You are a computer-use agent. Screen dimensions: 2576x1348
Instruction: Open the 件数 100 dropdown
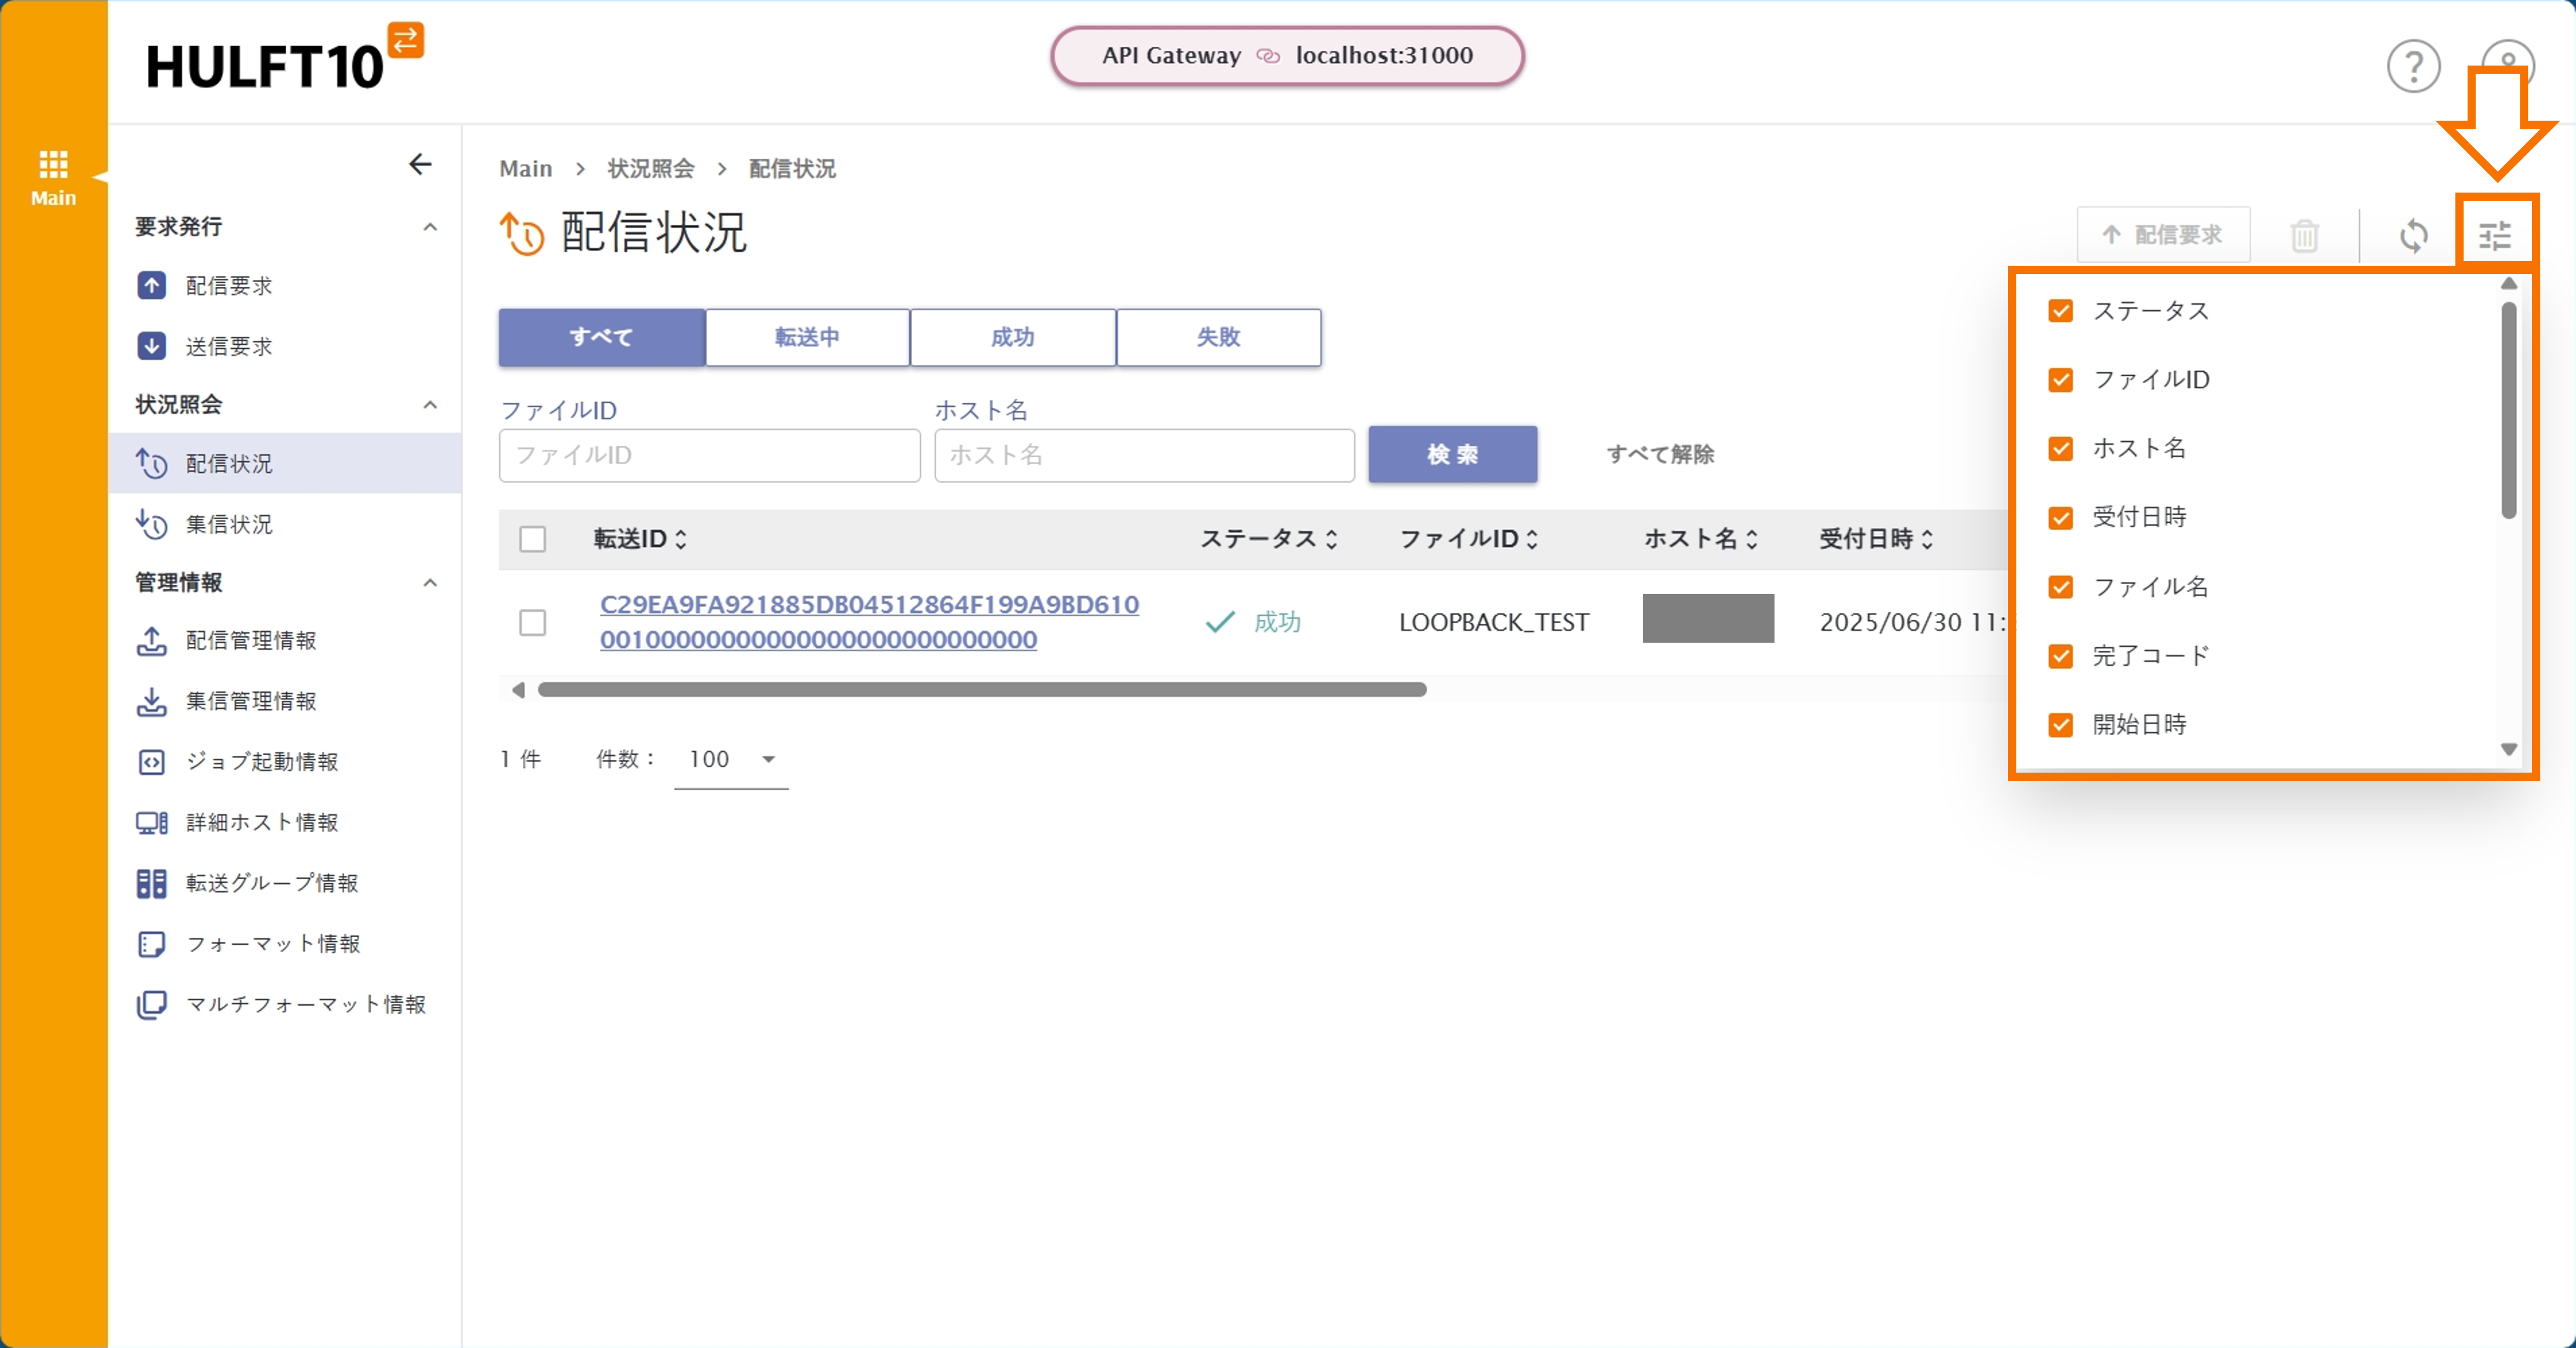pos(730,759)
